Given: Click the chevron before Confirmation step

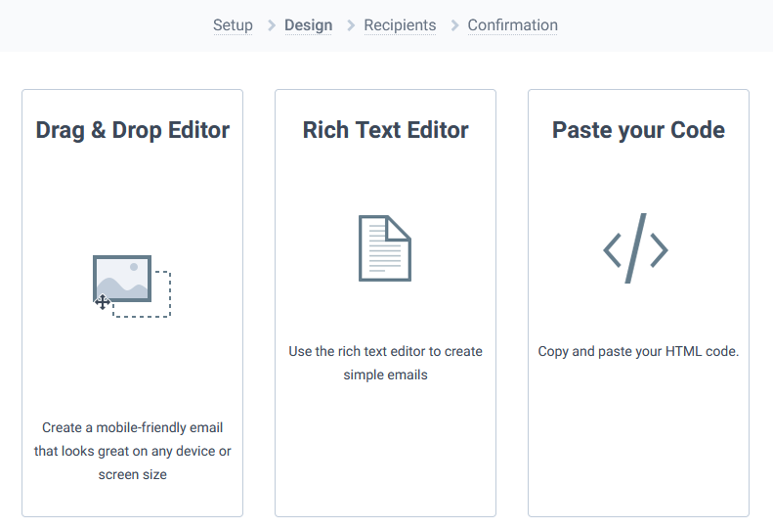Looking at the screenshot, I should point(454,25).
